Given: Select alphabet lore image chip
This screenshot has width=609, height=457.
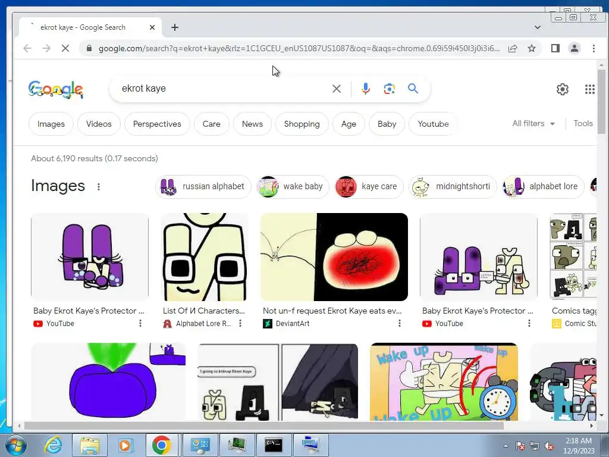Looking at the screenshot, I should click(543, 186).
